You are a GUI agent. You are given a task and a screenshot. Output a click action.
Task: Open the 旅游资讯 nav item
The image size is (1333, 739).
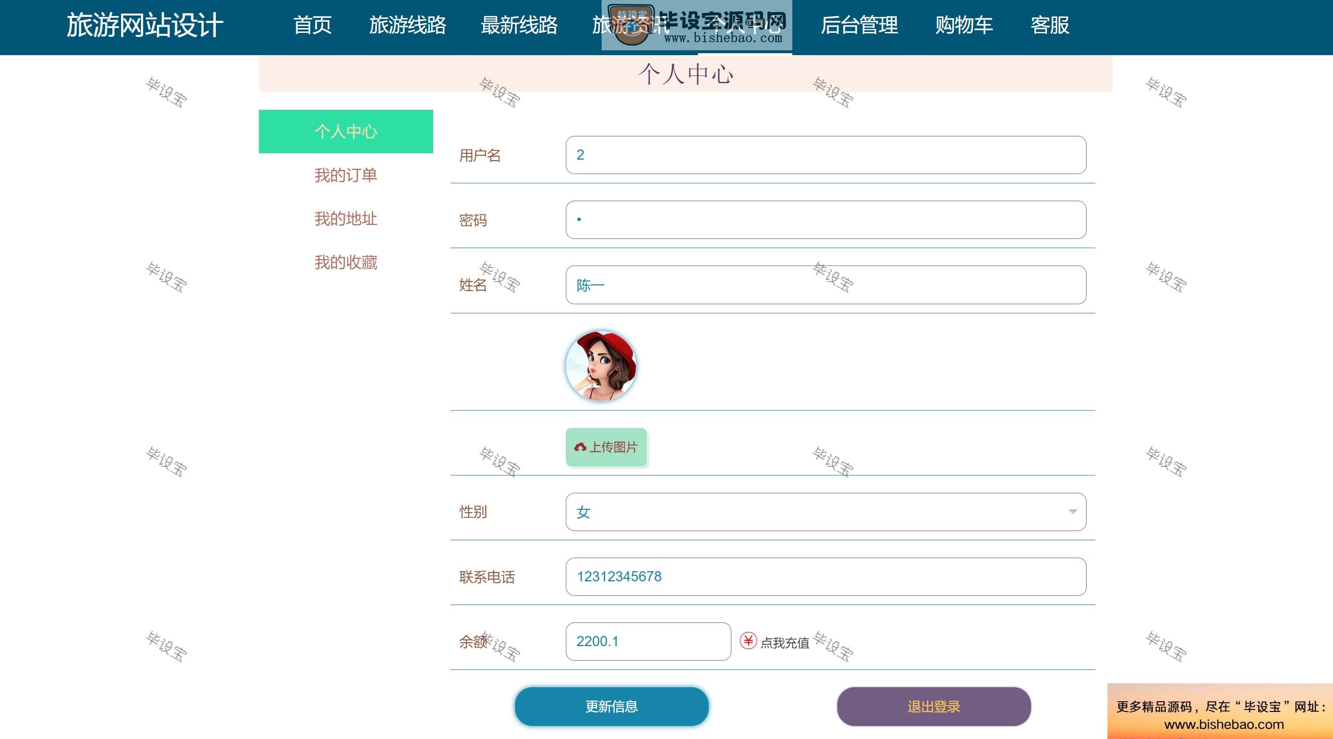630,25
